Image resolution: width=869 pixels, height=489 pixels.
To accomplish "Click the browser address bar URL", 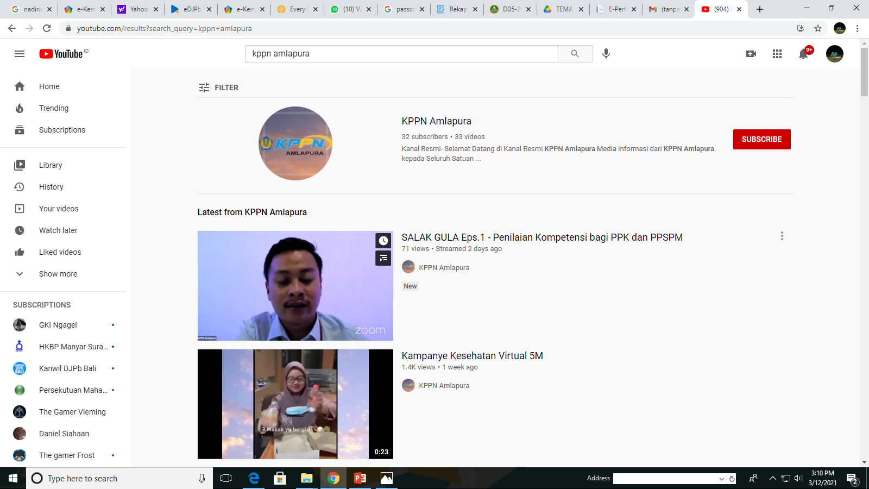I will [x=164, y=28].
